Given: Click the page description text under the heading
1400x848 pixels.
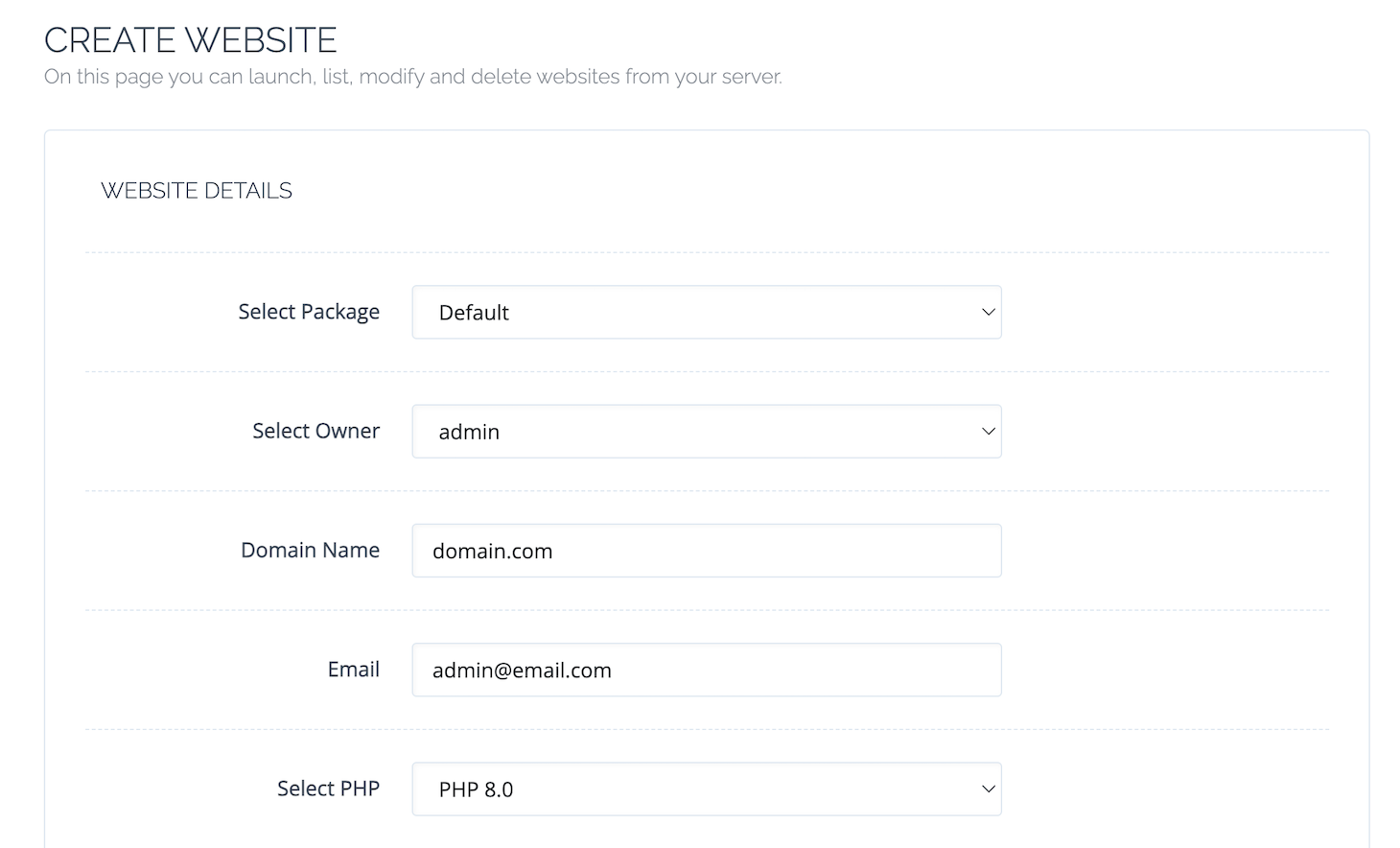Looking at the screenshot, I should (412, 76).
